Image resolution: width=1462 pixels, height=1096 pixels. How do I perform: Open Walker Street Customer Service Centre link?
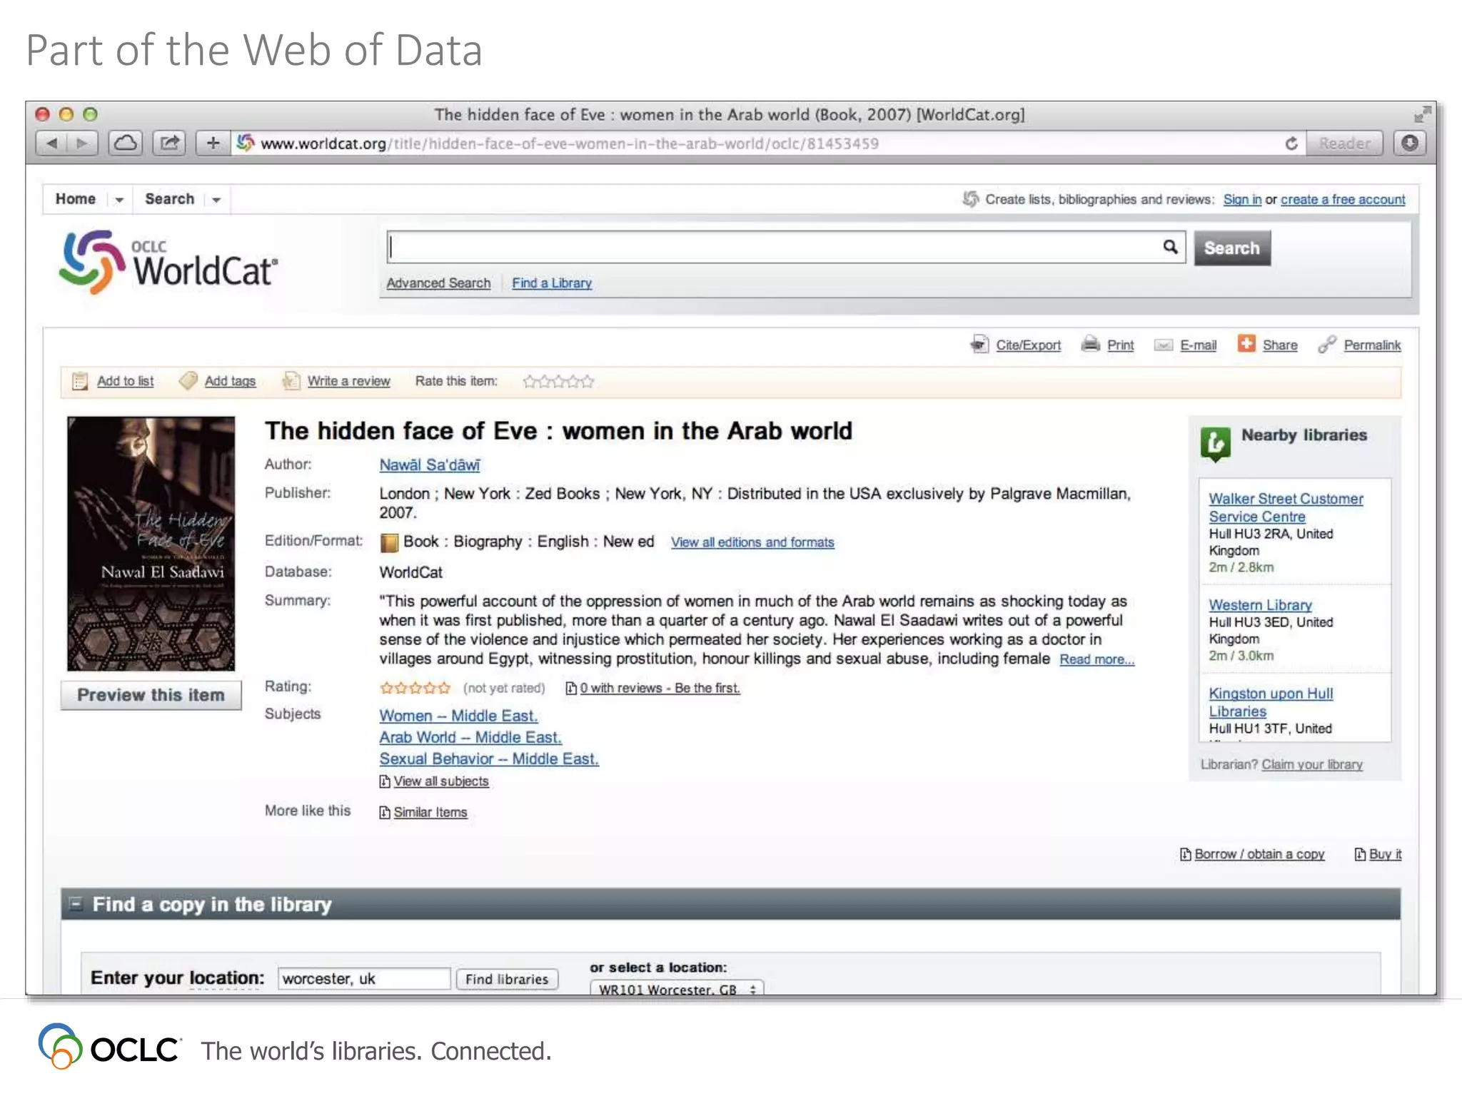tap(1286, 507)
